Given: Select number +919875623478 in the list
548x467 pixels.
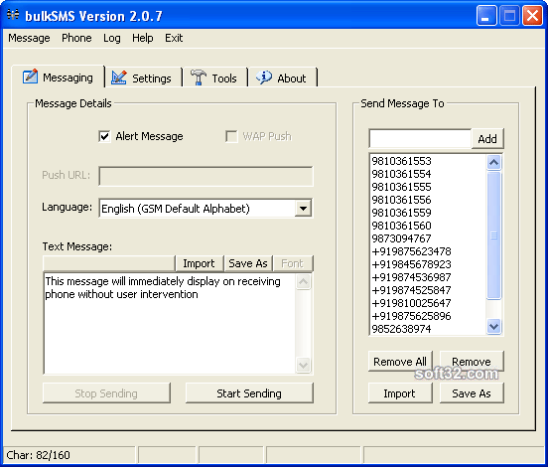Looking at the screenshot, I should [411, 251].
